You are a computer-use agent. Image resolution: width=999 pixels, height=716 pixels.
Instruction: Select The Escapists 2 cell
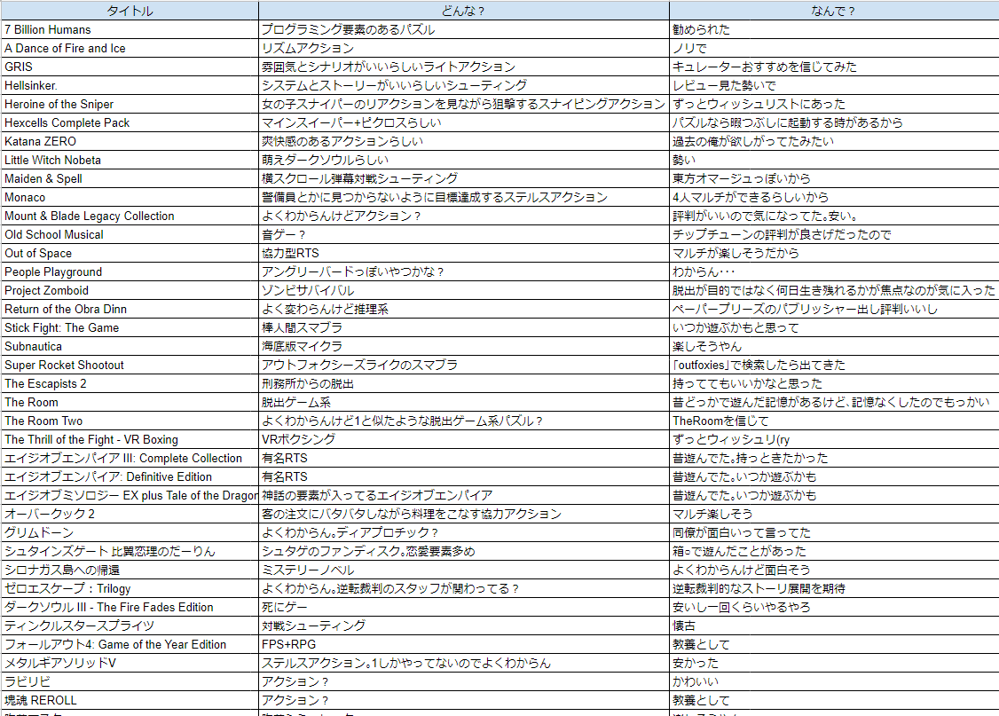pos(130,383)
